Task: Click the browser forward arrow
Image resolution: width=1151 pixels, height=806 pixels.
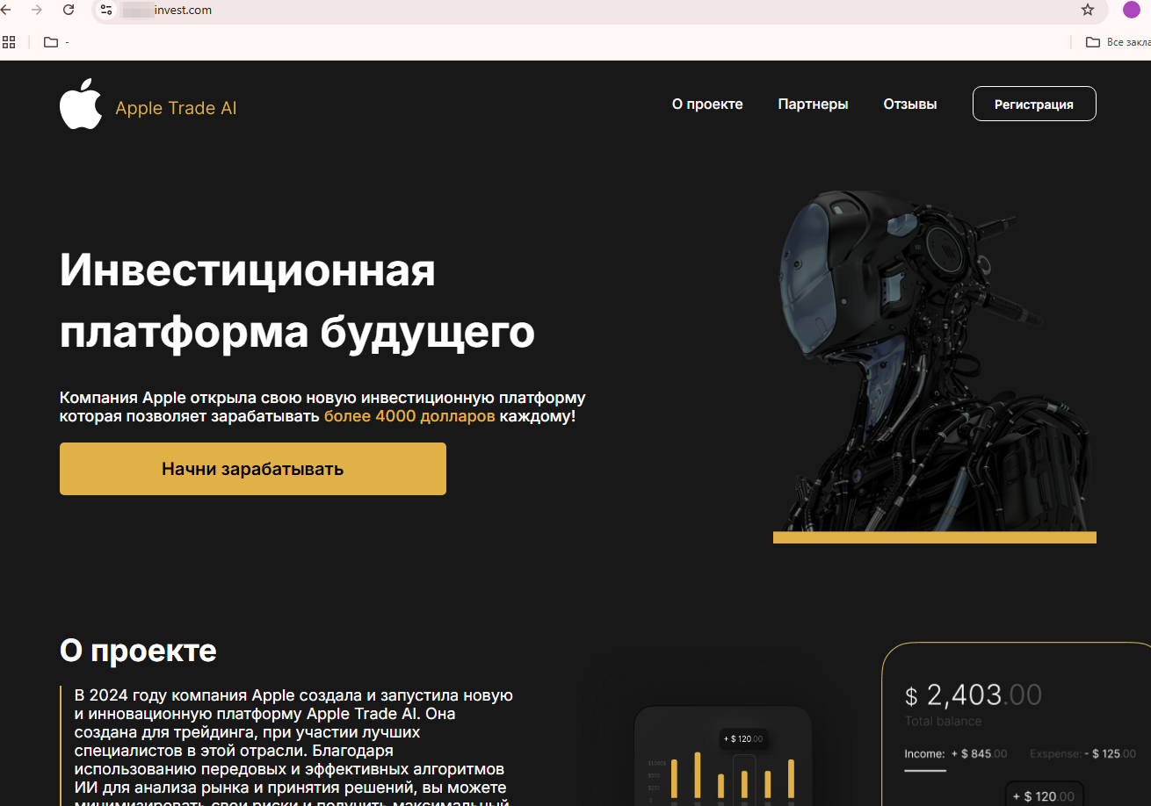Action: click(x=37, y=11)
